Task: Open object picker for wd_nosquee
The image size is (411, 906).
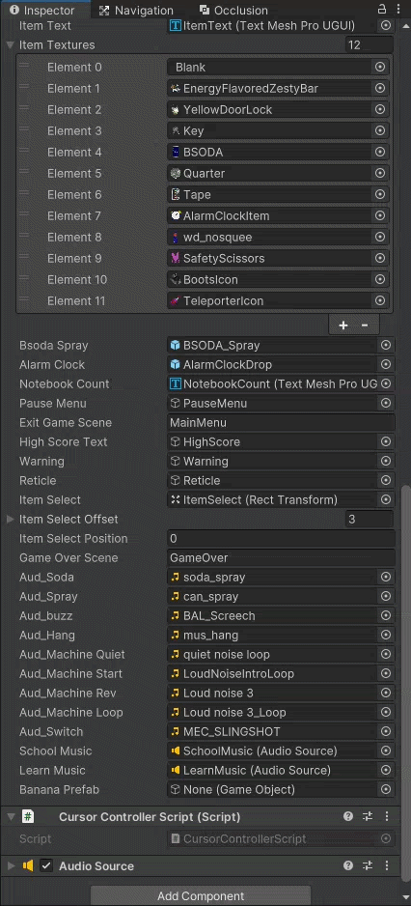Action: [x=380, y=237]
